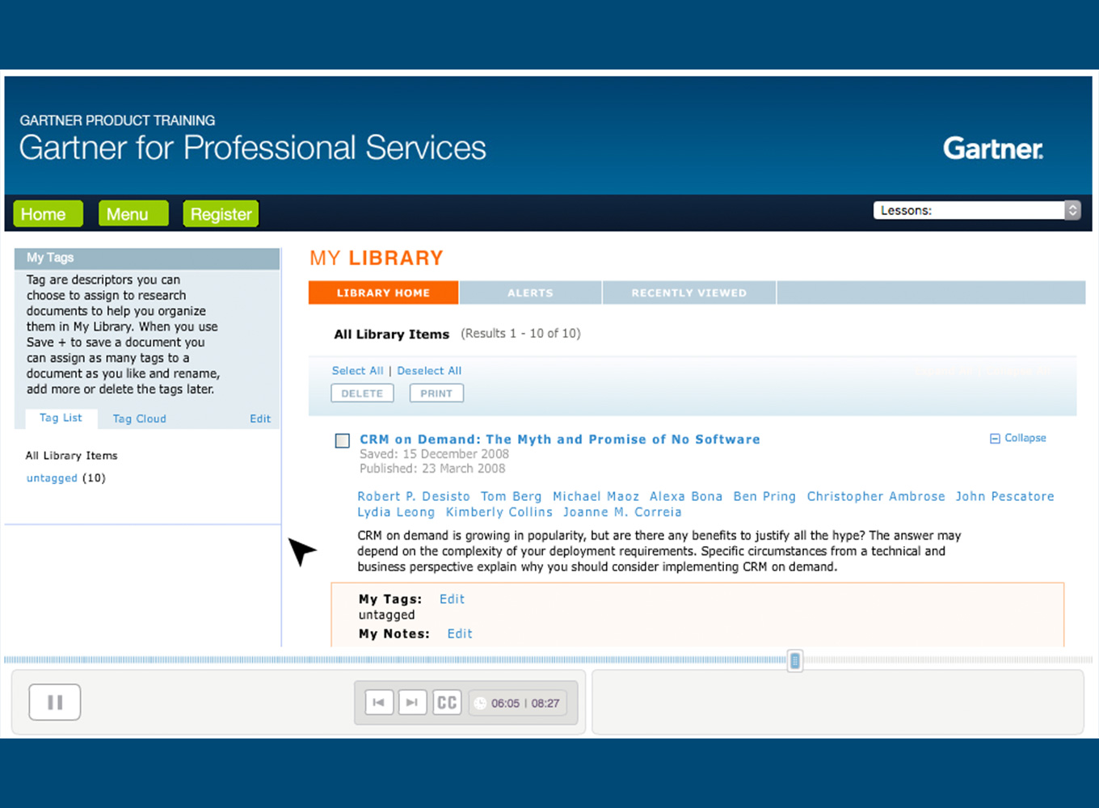This screenshot has width=1099, height=808.
Task: Click author Christopher Ambrose
Action: point(876,497)
